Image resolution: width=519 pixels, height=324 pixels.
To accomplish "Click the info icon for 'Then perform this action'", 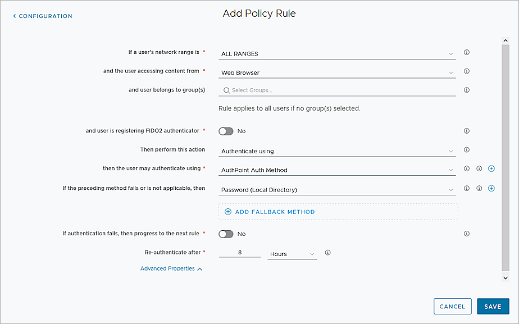I will tap(466, 149).
